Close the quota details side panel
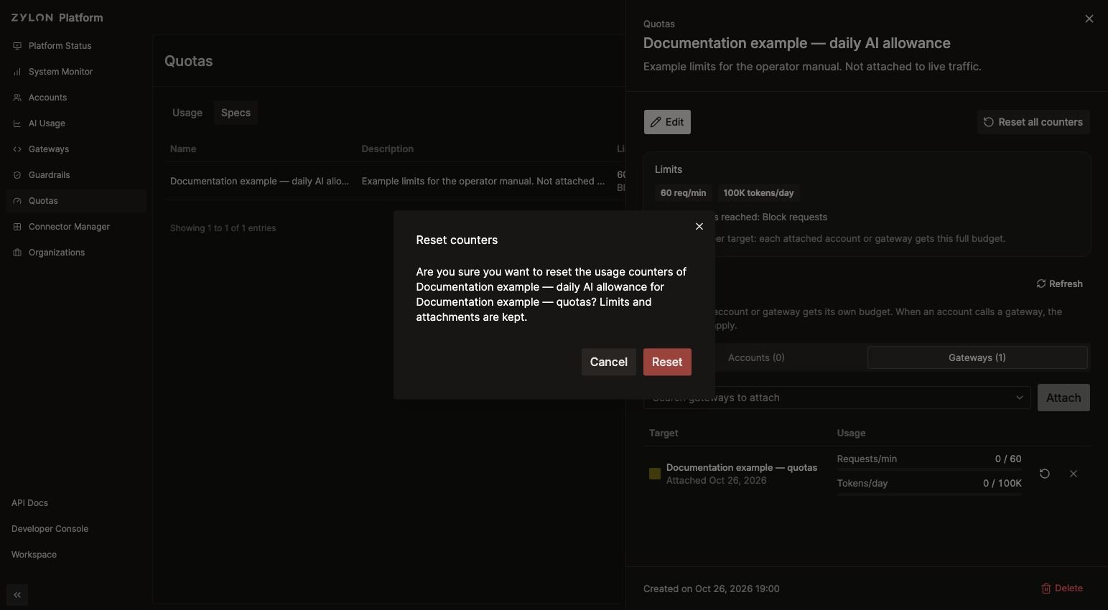Image resolution: width=1108 pixels, height=610 pixels. [1089, 19]
